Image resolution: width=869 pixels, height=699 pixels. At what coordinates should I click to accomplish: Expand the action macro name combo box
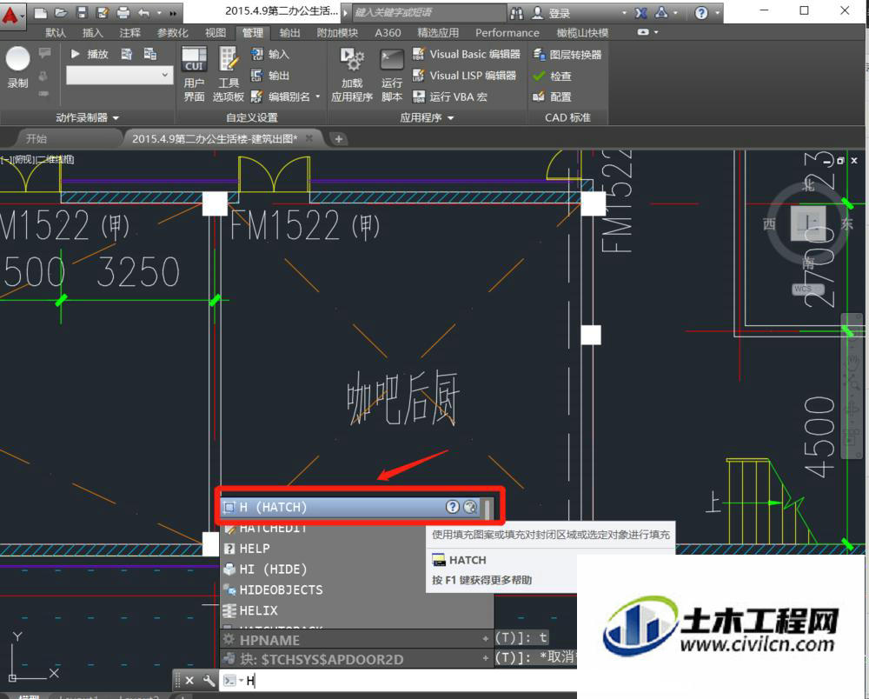pos(165,76)
